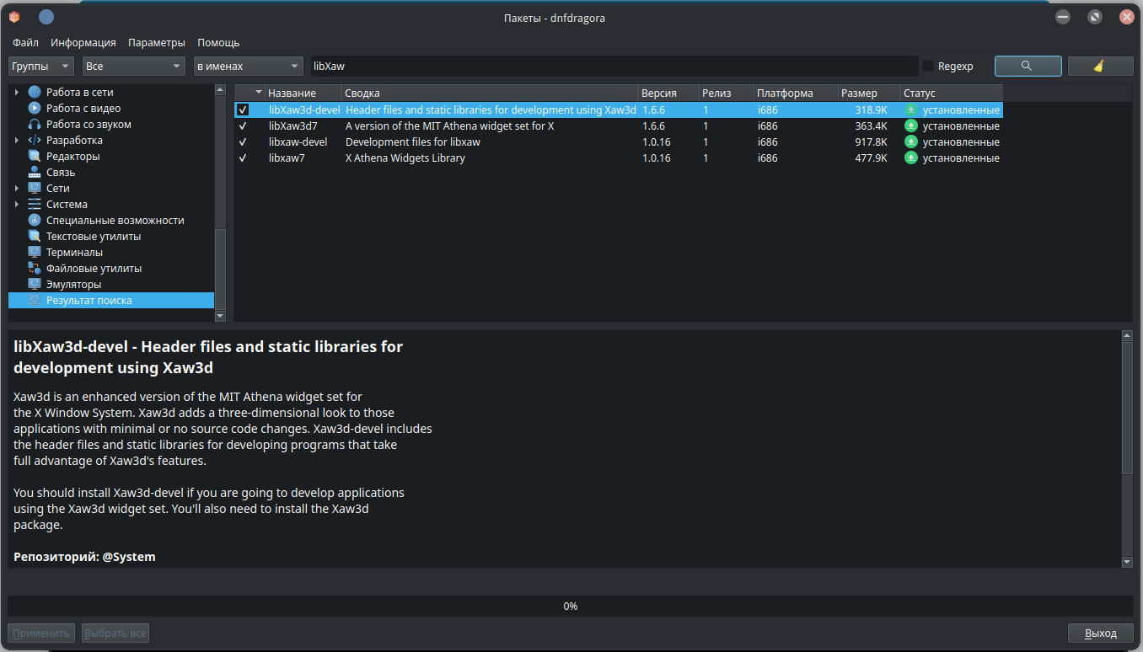Screen dimensions: 1143x652
Task: Click the Работа с видео icon
Action: 35,109
